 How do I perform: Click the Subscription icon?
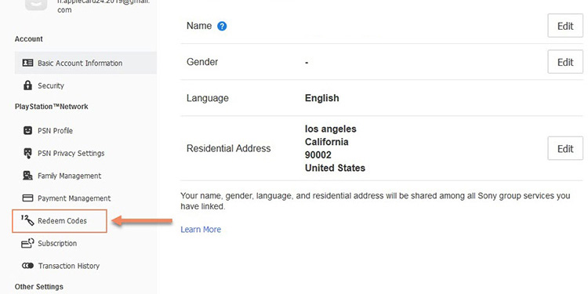pyautogui.click(x=27, y=243)
